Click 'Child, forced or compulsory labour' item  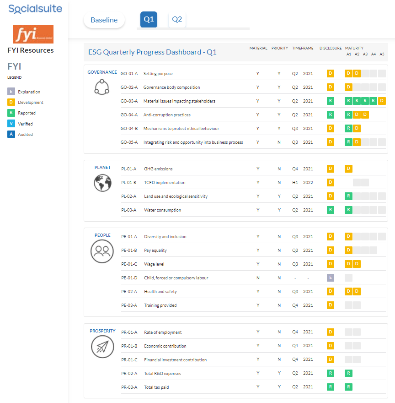click(x=176, y=278)
